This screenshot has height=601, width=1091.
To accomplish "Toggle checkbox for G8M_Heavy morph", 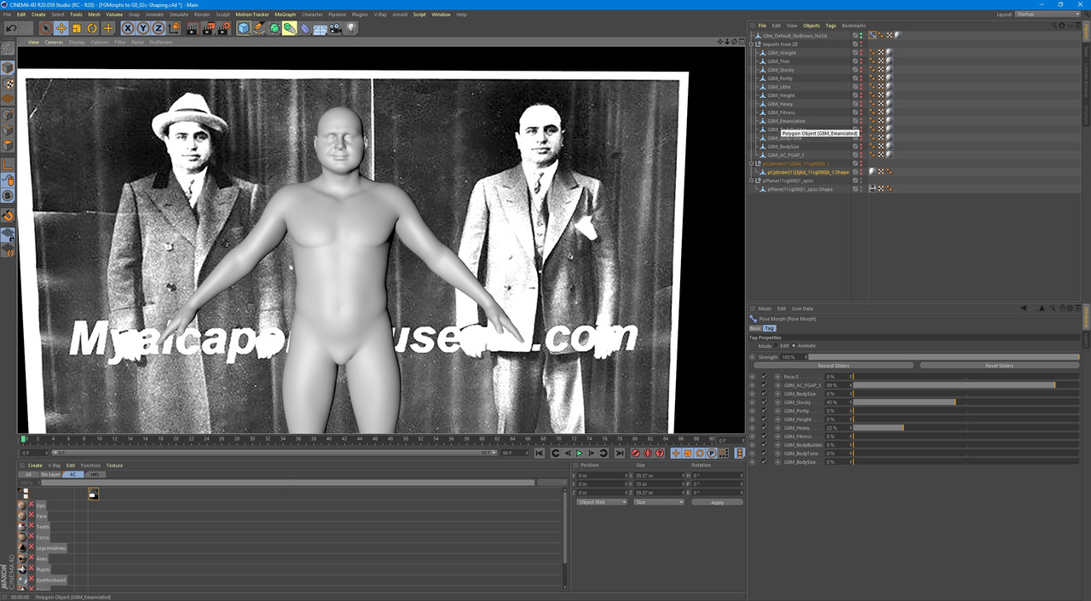I will 764,428.
